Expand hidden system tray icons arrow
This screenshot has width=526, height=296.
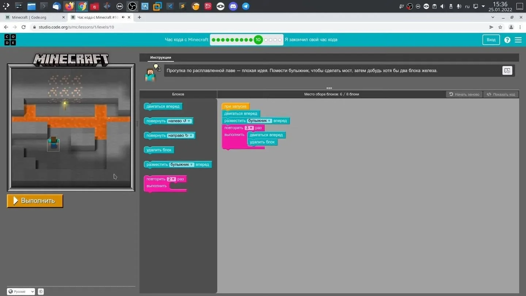pyautogui.click(x=483, y=6)
